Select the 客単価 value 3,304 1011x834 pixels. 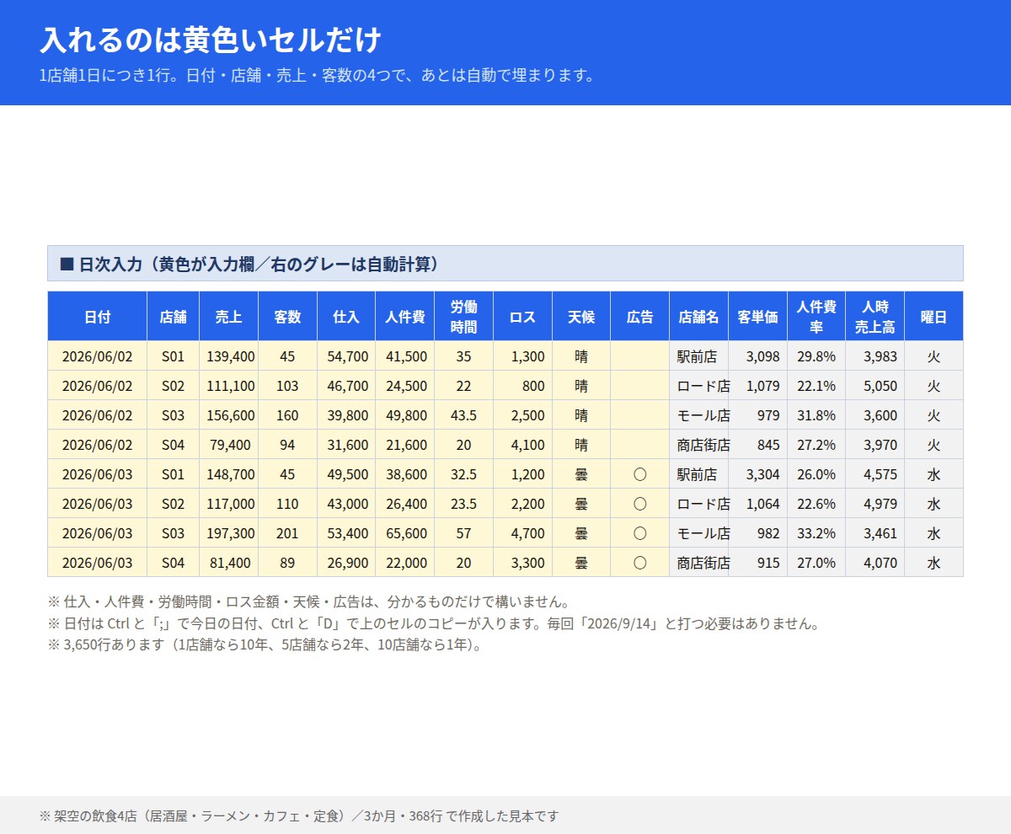(x=757, y=474)
